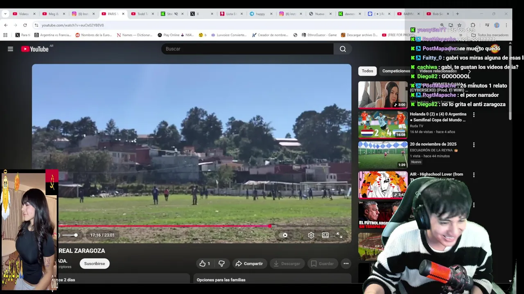Image resolution: width=524 pixels, height=294 pixels.
Task: Open the Ruda TV channel name
Action: 417,126
